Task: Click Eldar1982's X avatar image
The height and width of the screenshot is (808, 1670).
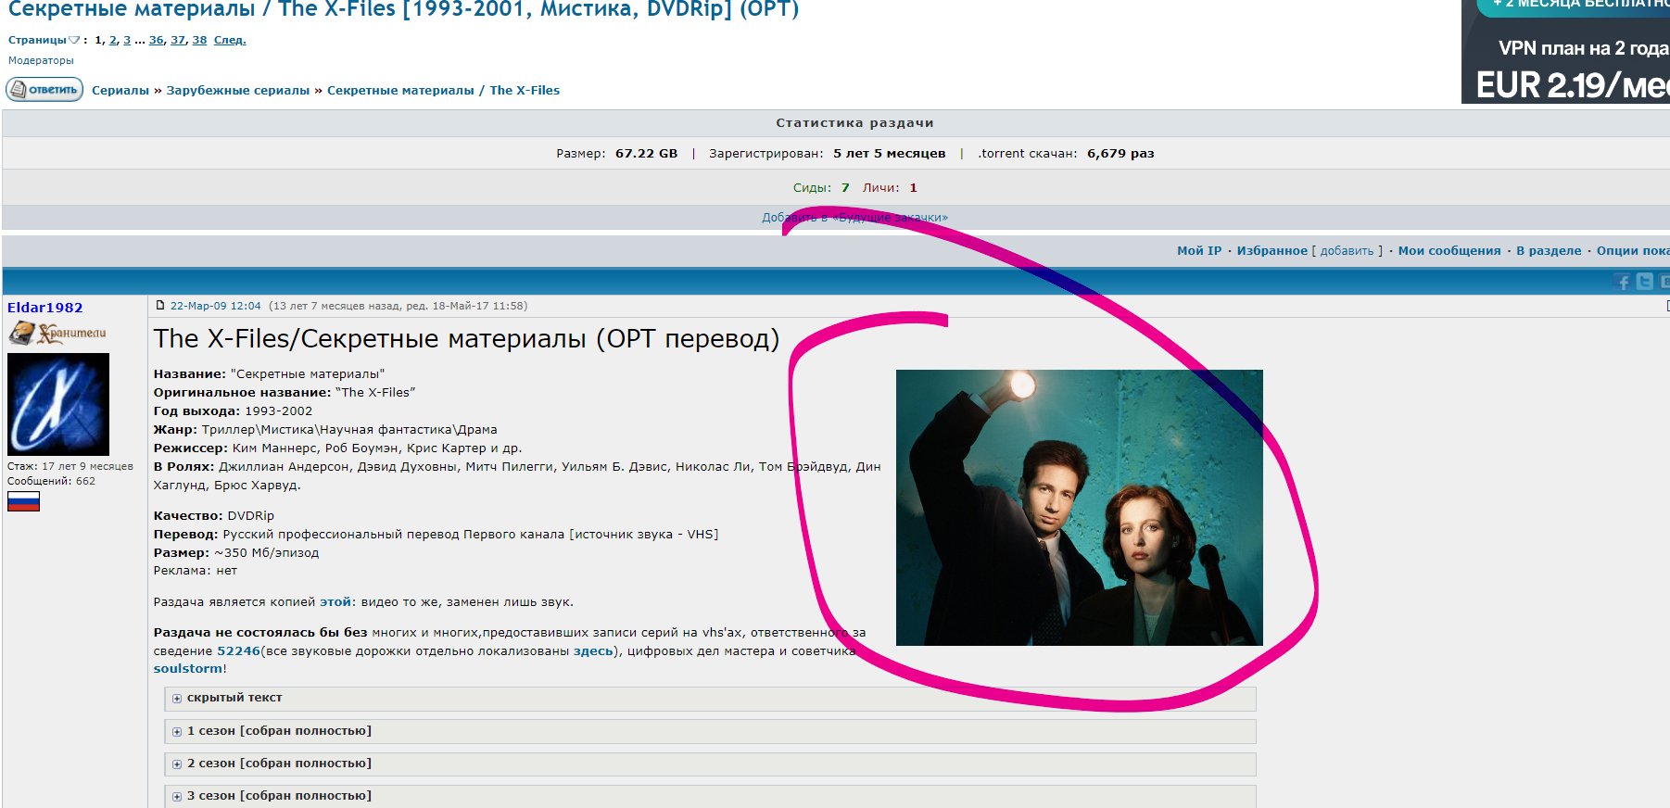Action: coord(58,404)
